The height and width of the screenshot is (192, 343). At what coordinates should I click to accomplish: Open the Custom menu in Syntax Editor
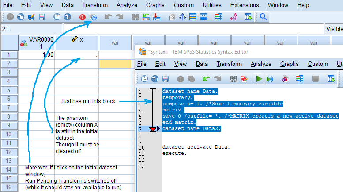[x=318, y=64]
